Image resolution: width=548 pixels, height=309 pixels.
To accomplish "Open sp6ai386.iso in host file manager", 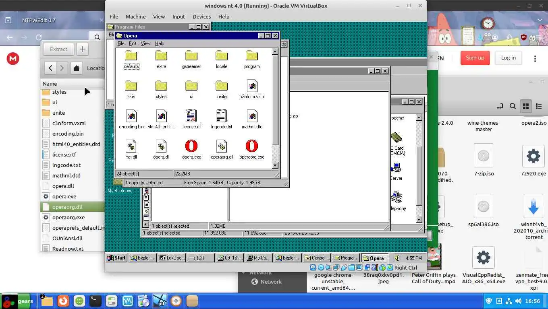I will click(483, 210).
